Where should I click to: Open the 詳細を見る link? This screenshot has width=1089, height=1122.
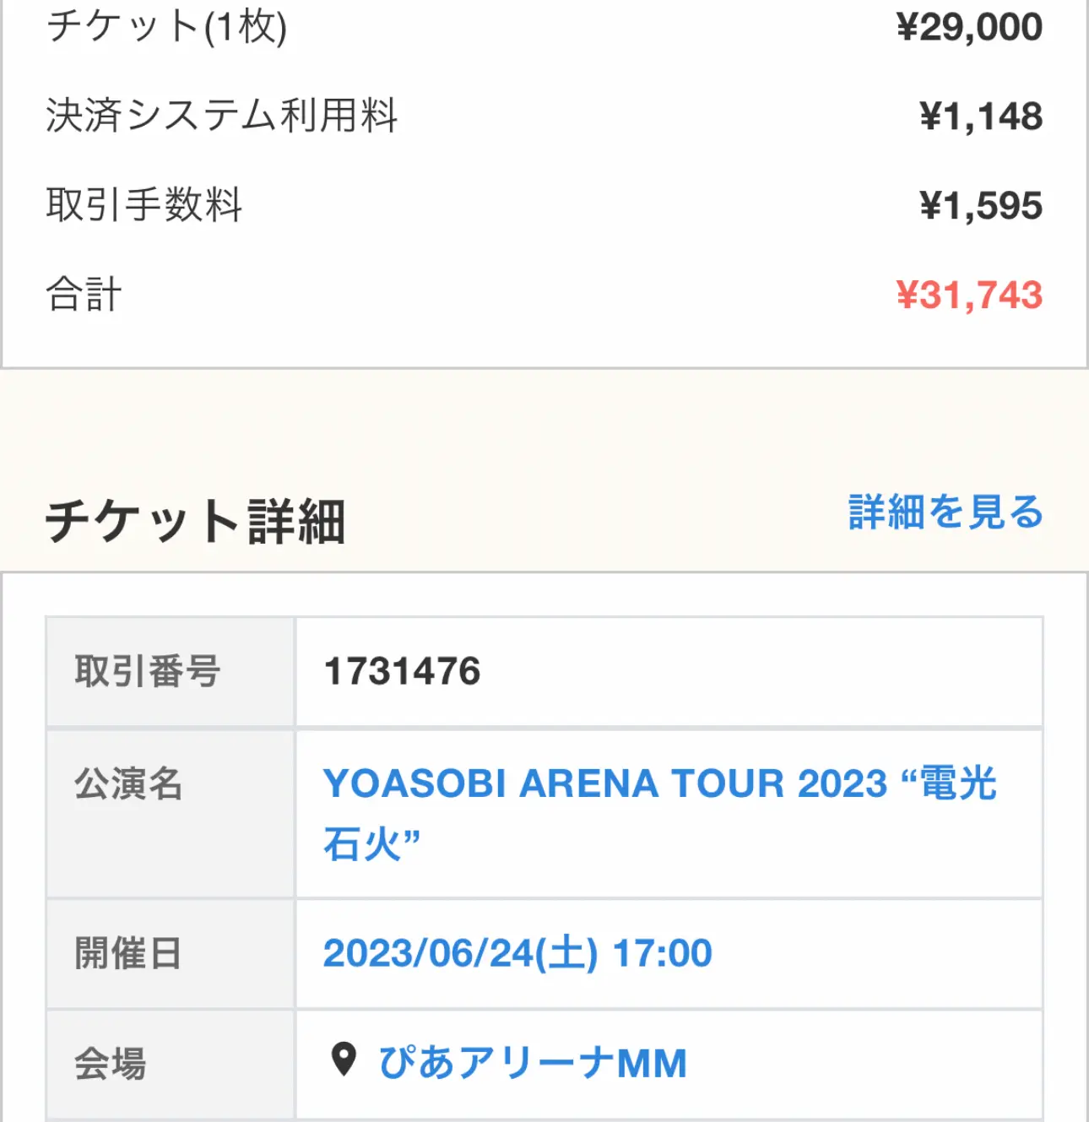point(945,512)
